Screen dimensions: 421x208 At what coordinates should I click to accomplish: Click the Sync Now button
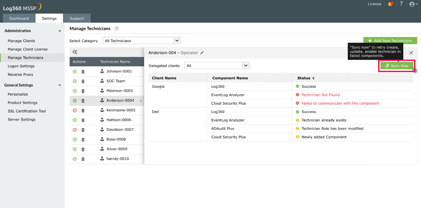click(x=397, y=66)
